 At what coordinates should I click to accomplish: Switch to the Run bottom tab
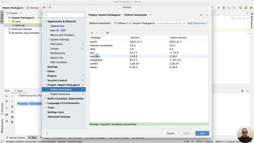[x=33, y=138]
